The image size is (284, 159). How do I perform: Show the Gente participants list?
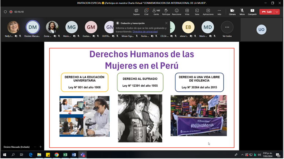pos(156,12)
